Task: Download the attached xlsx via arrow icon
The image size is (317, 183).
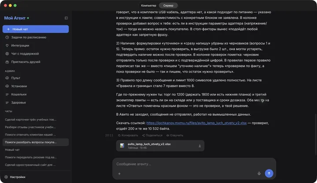Action: pyautogui.click(x=200, y=146)
